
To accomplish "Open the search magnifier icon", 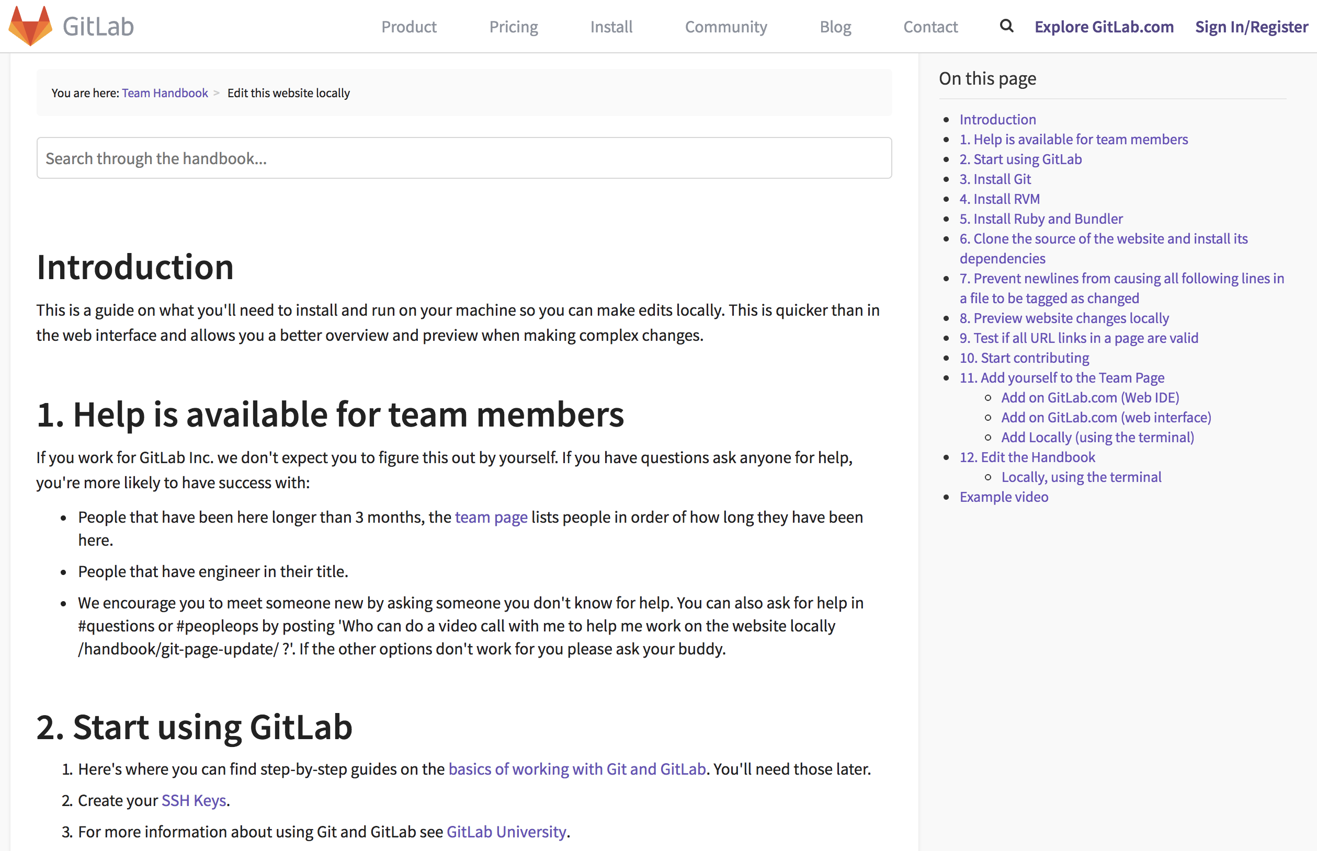I will tap(1006, 26).
